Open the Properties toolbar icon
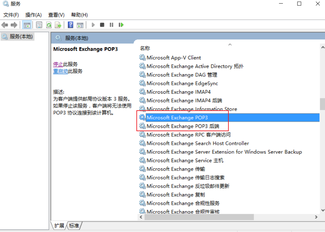The height and width of the screenshot is (232, 325). 39,25
